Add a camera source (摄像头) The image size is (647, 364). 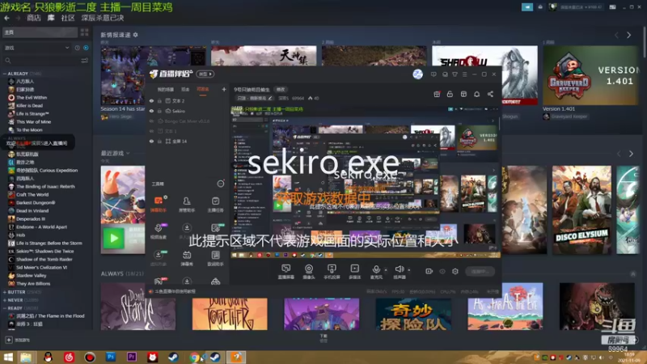click(309, 272)
